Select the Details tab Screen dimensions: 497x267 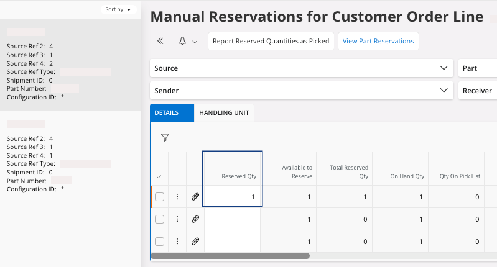[x=167, y=113]
